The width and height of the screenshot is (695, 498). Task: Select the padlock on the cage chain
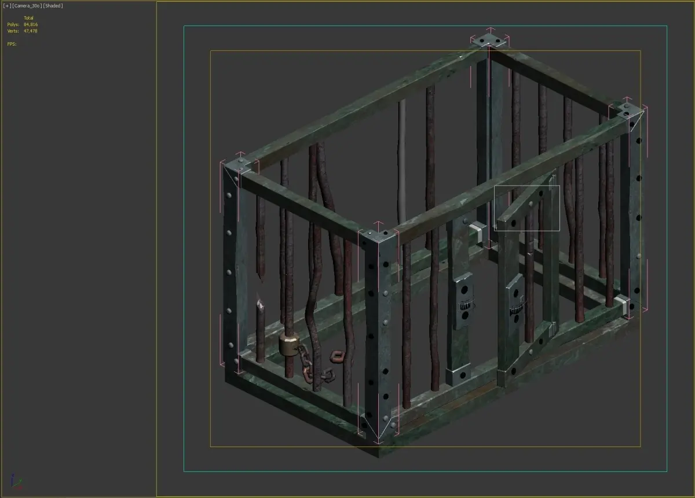pos(288,345)
